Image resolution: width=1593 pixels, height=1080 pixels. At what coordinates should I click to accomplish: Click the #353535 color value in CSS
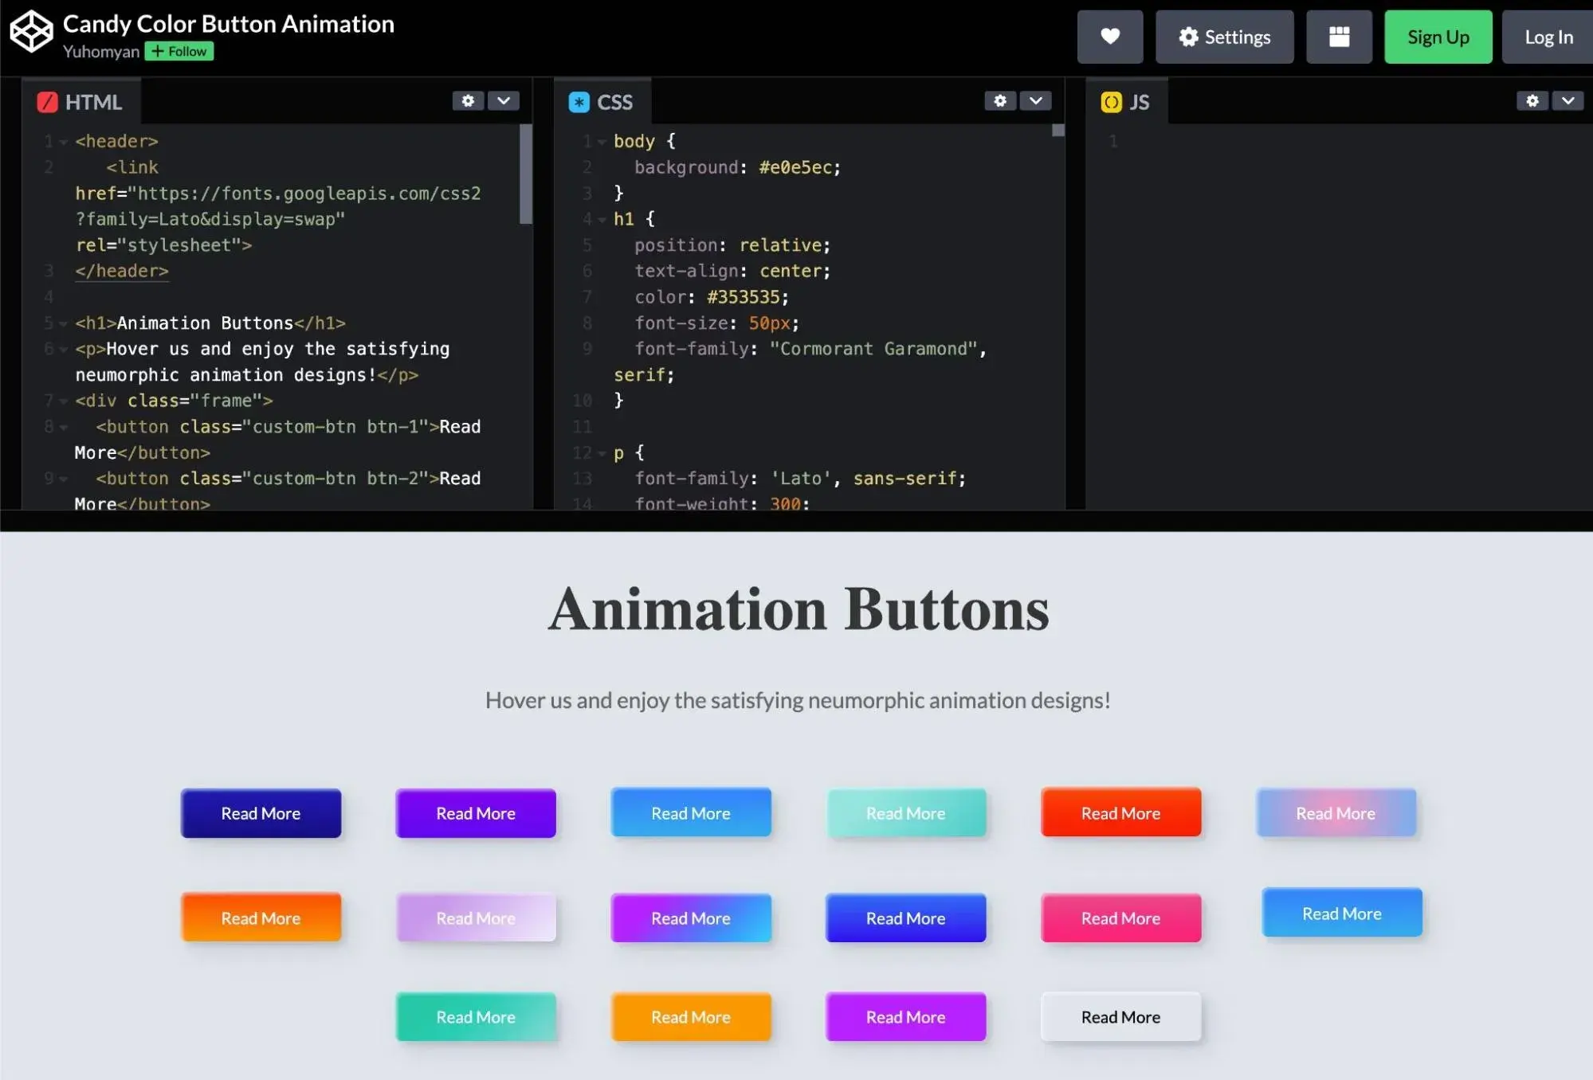[744, 297]
